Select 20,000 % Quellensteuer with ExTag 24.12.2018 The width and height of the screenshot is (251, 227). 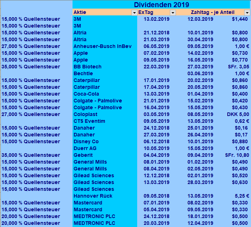click(31, 217)
